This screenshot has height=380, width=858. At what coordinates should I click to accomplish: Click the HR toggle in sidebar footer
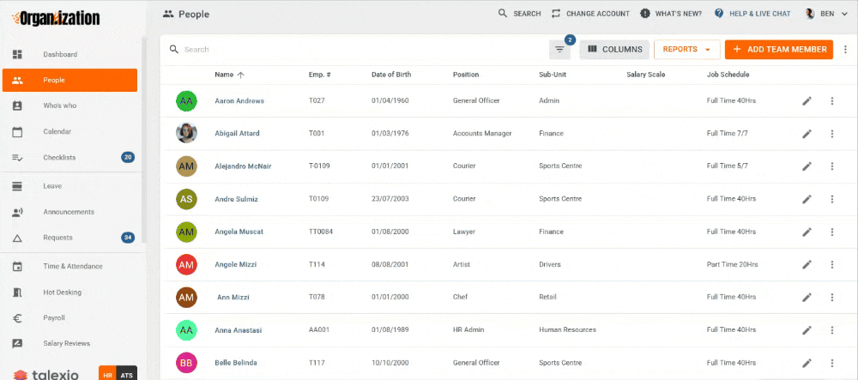point(109,375)
